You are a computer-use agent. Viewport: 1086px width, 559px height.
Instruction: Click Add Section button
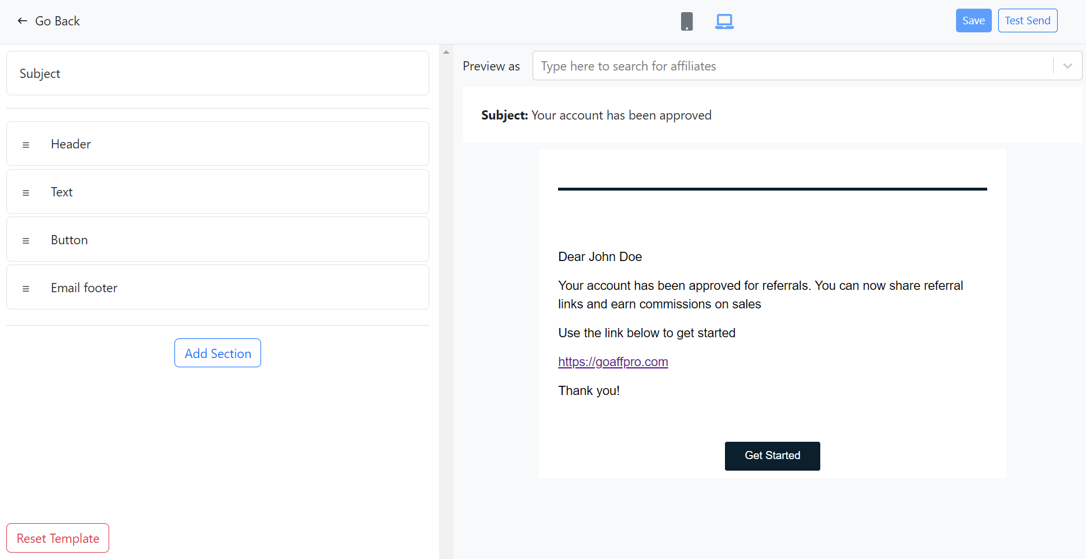(x=218, y=353)
